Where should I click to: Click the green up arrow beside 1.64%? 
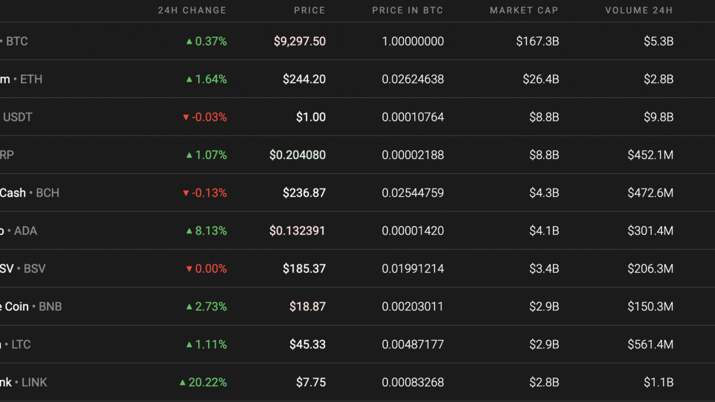coord(189,80)
